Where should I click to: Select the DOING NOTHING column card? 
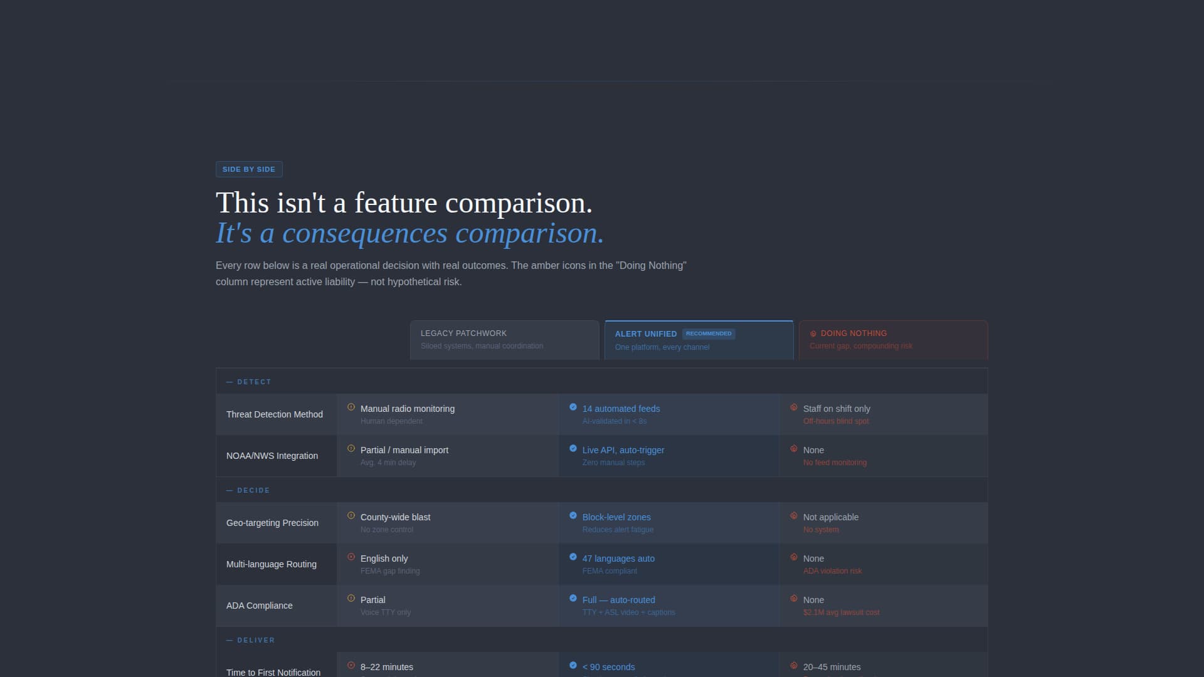(x=893, y=340)
